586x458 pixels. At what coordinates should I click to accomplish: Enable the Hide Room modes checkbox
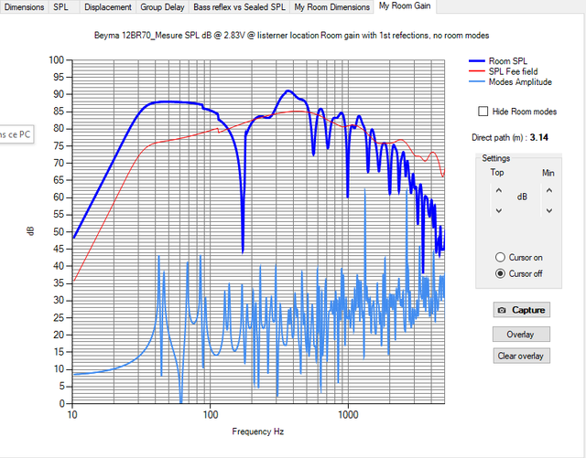483,112
